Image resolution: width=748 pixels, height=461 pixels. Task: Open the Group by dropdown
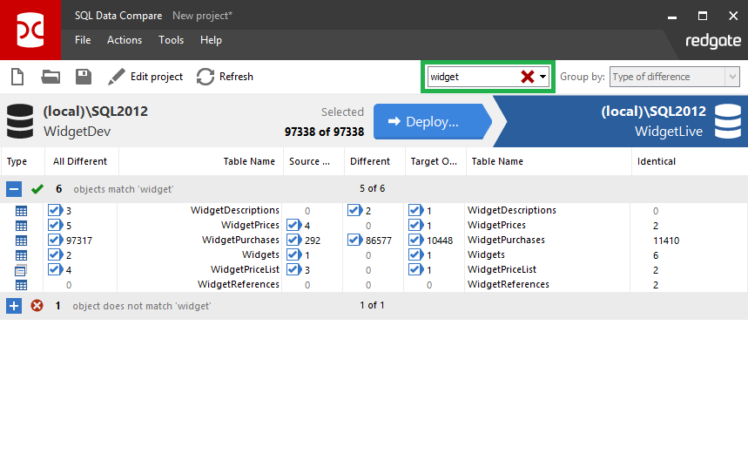pyautogui.click(x=674, y=77)
